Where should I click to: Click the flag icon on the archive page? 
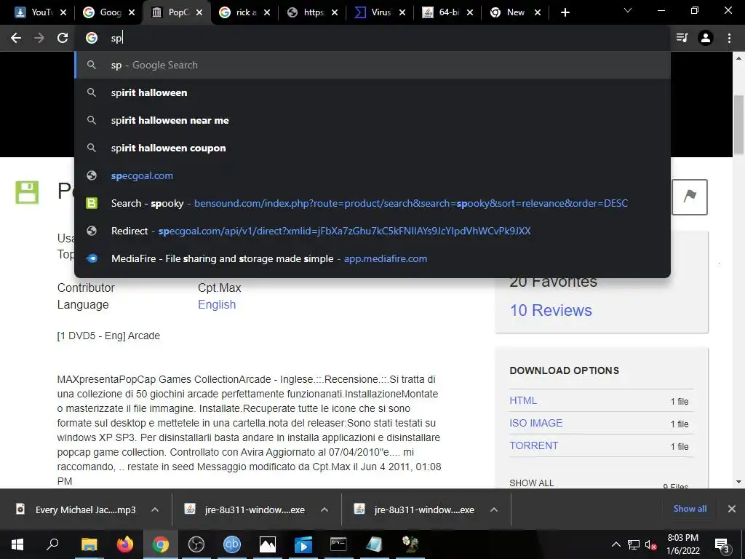click(x=690, y=197)
